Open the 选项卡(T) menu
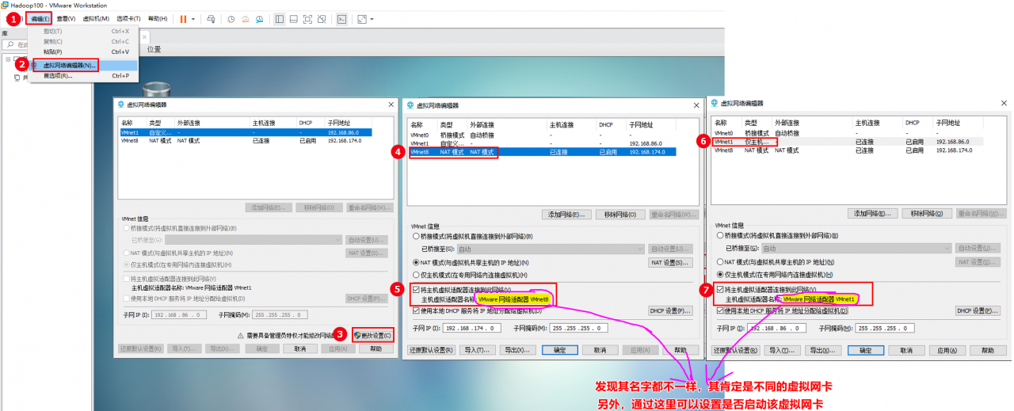Screen dimensions: 1014x411 [x=128, y=18]
